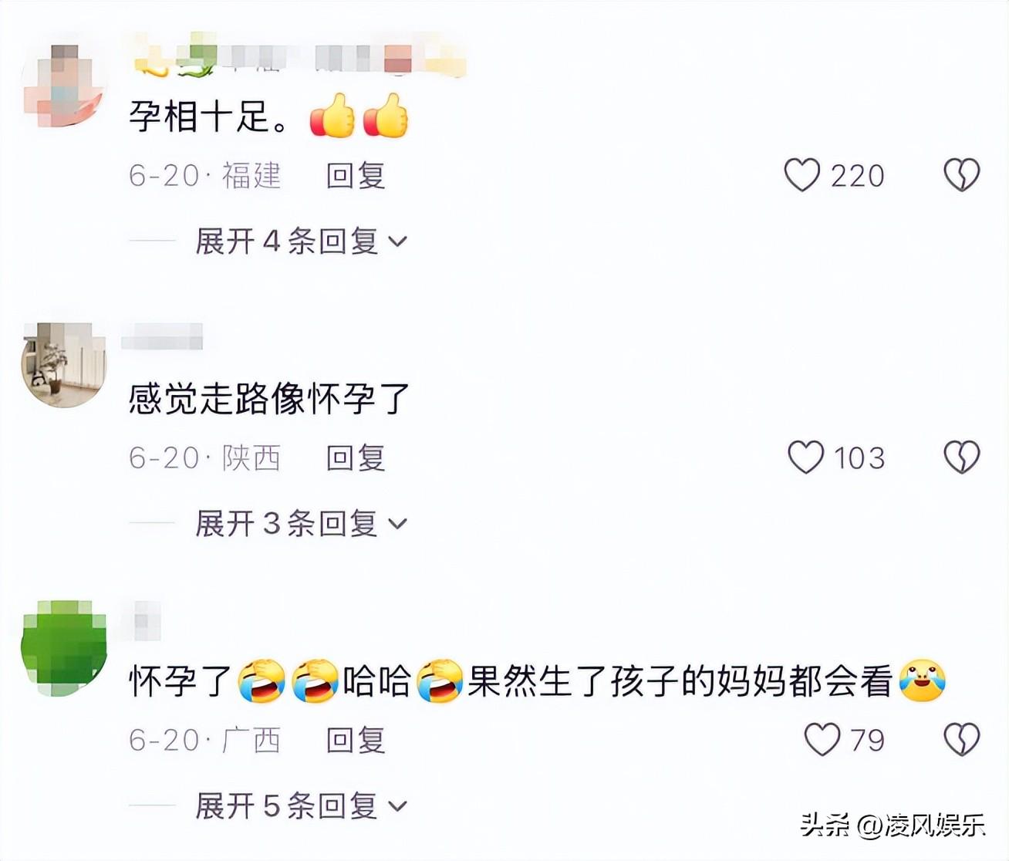Like the 广西 comment with 79 likes
1009x861 pixels.
822,740
